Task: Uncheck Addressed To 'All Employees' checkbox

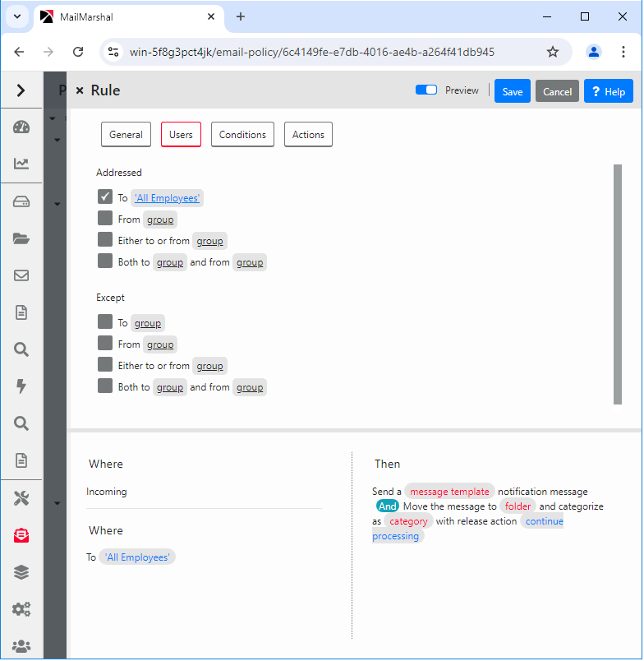Action: (x=105, y=196)
